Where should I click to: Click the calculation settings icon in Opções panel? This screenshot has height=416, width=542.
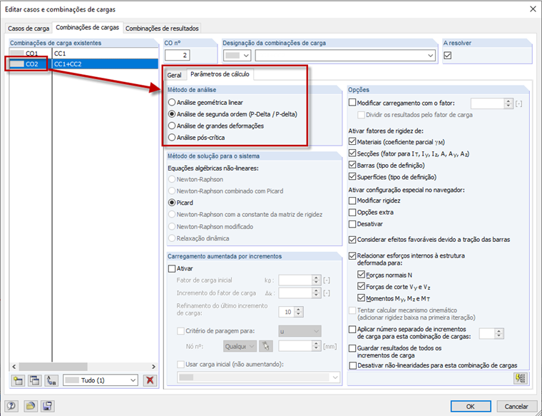pos(520,378)
